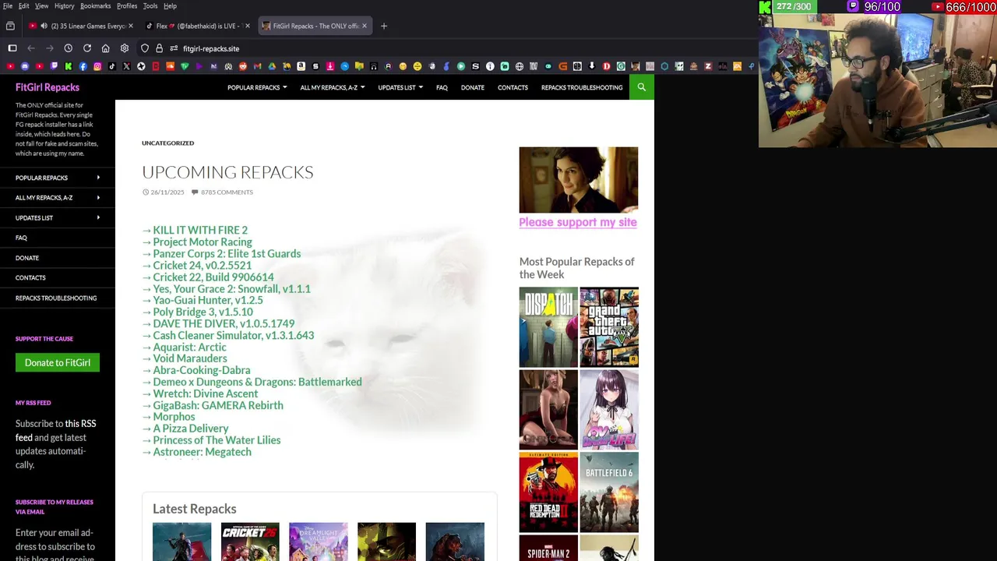Open the Reddit bookmark
997x561 pixels.
click(242, 66)
